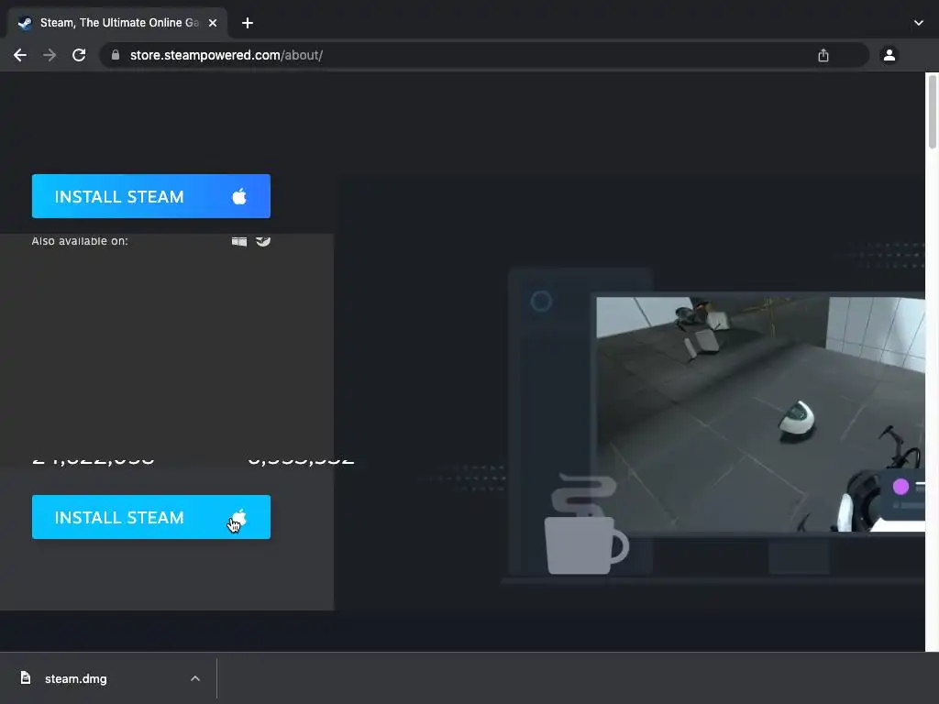Click the Steam favicon on the tab
The height and width of the screenshot is (704, 939).
click(x=25, y=23)
